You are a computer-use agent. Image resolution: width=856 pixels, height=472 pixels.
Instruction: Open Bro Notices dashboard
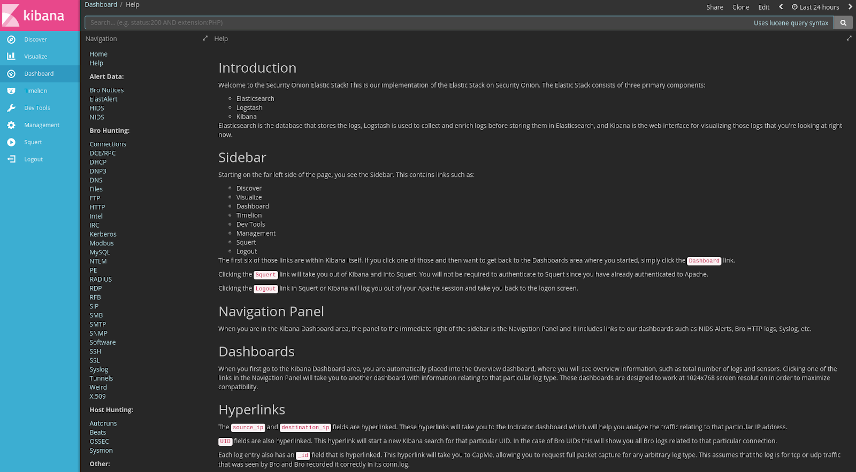tap(106, 90)
